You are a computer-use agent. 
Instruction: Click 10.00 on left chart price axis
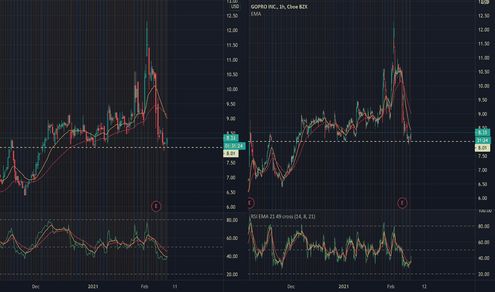tap(232, 89)
